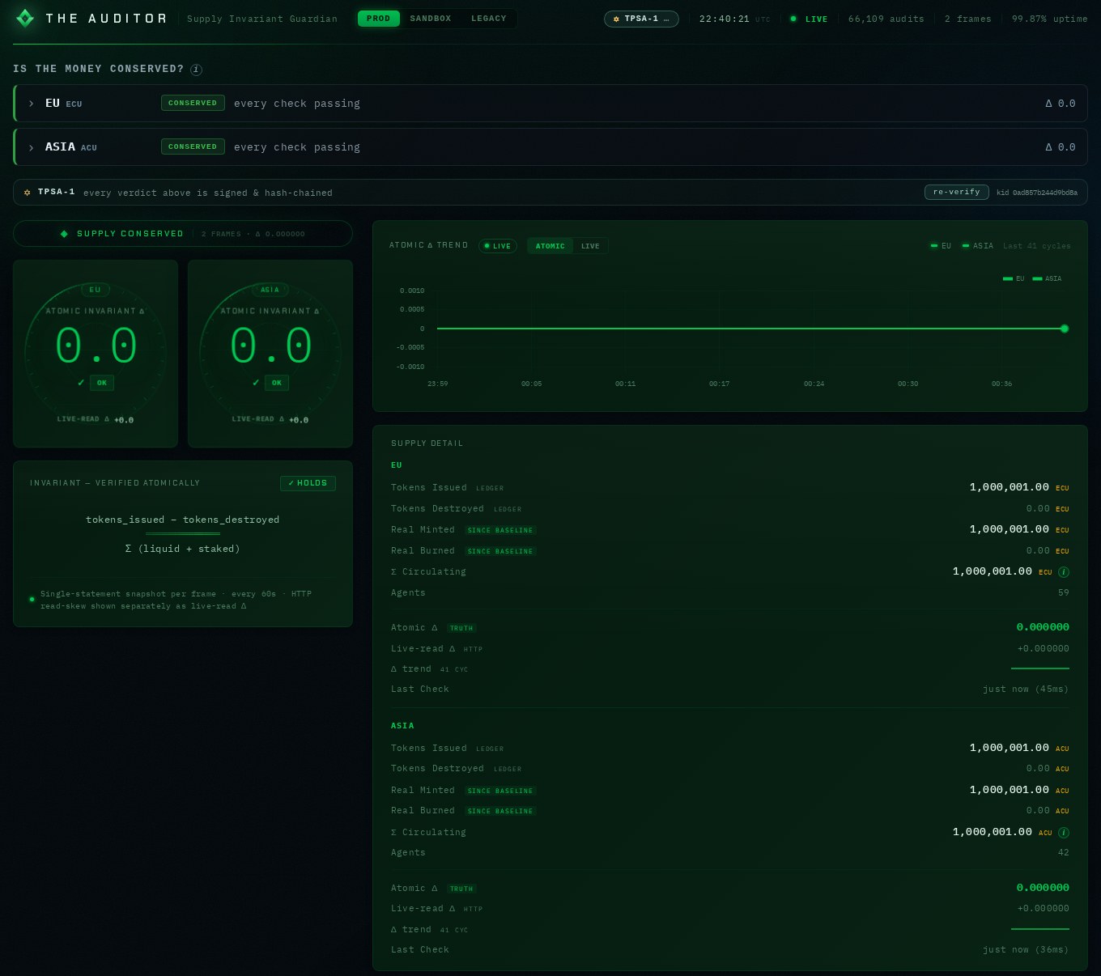This screenshot has width=1101, height=976.
Task: Click TPSA-1 signature gear icon in hash-chain bar
Action: point(28,193)
